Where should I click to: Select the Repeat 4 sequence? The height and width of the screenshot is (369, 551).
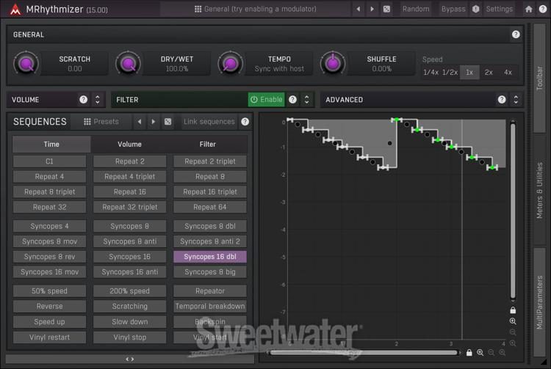pyautogui.click(x=49, y=177)
